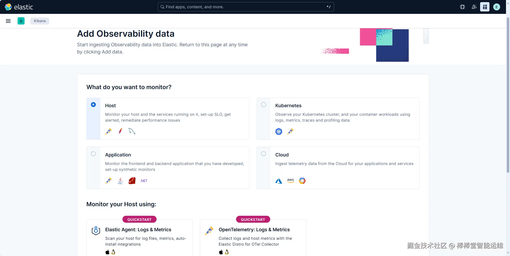Open the hamburger navigation menu
510x256 pixels.
(x=8, y=21)
